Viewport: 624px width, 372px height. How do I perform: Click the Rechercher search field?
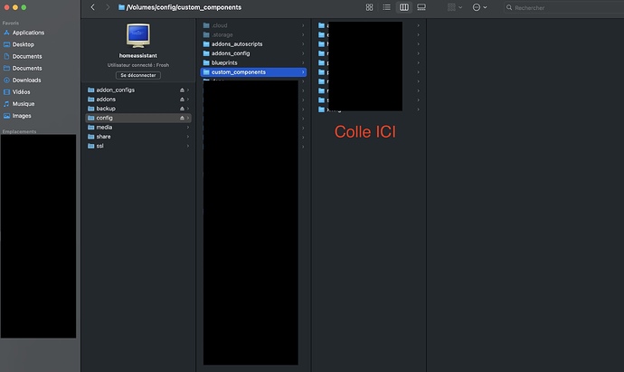tap(564, 7)
